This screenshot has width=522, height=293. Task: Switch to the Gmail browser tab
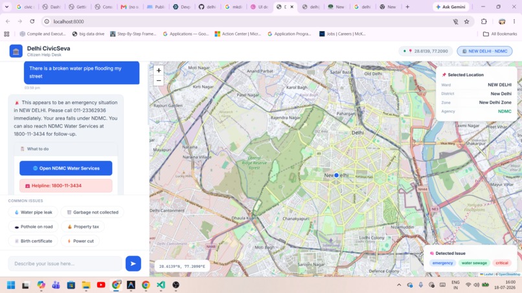click(x=130, y=6)
